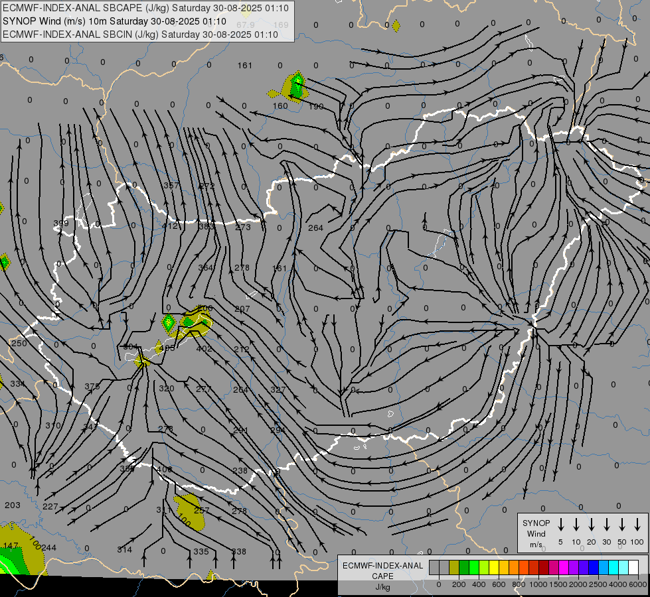This screenshot has width=650, height=597.
Task: Pick the bright magenta CAPE legend swatch
Action: point(564,567)
